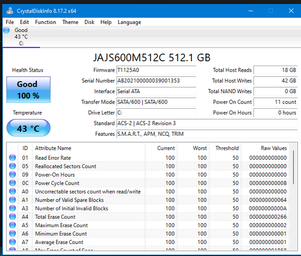Click the Total Host Writes value 42 GB

pyautogui.click(x=276, y=81)
